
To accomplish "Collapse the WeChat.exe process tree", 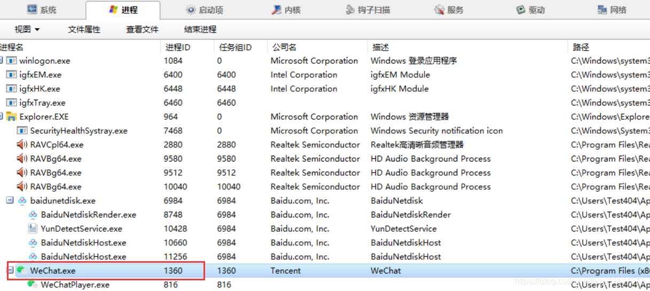I will tap(9, 271).
